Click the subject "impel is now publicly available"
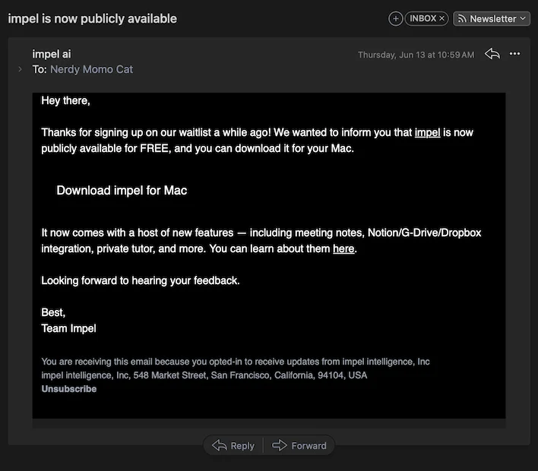The height and width of the screenshot is (471, 538). pyautogui.click(x=92, y=18)
